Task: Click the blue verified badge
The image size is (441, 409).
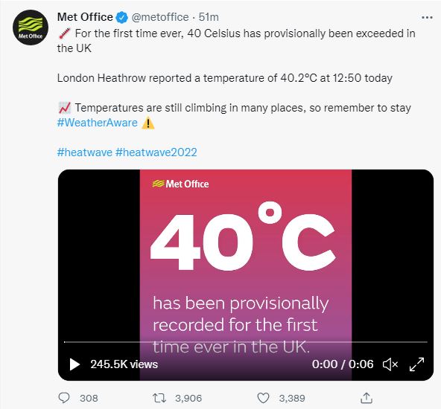Action: [x=121, y=17]
